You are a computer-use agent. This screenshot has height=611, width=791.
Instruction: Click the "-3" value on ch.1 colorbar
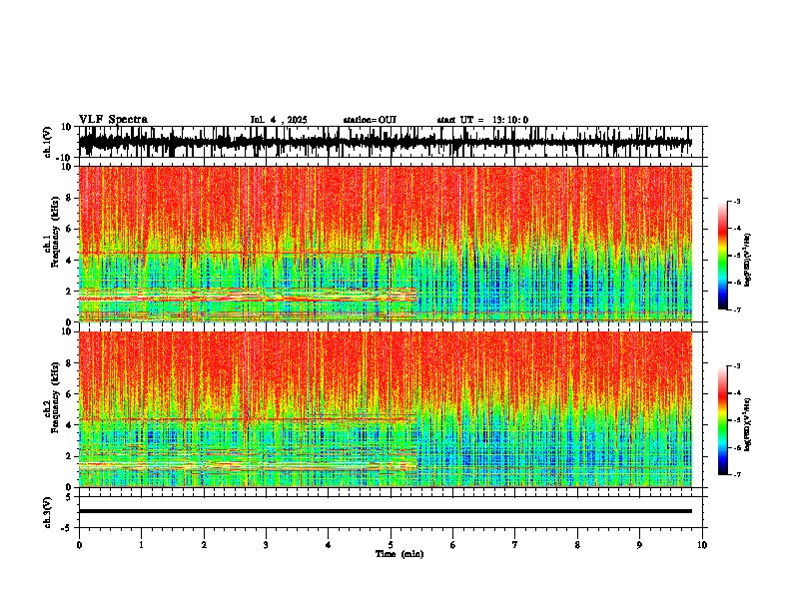pyautogui.click(x=736, y=202)
